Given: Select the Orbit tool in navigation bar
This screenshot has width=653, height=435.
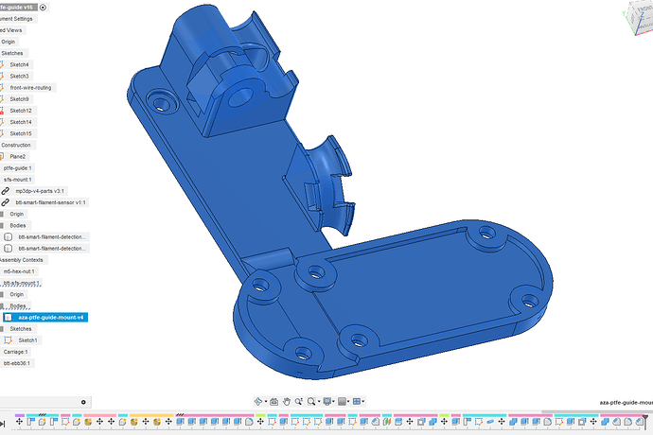Looking at the screenshot, I should (258, 401).
